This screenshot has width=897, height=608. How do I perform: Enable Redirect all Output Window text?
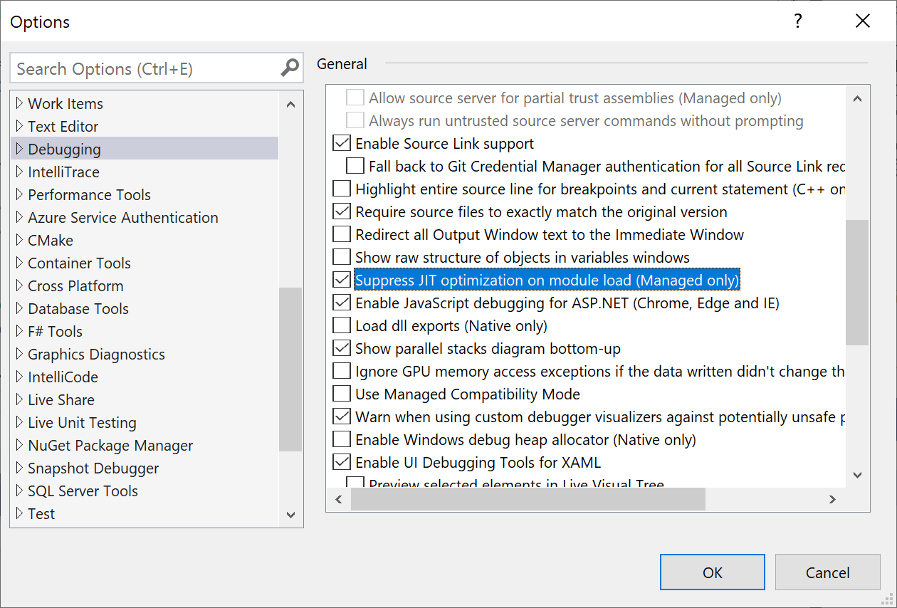[341, 234]
